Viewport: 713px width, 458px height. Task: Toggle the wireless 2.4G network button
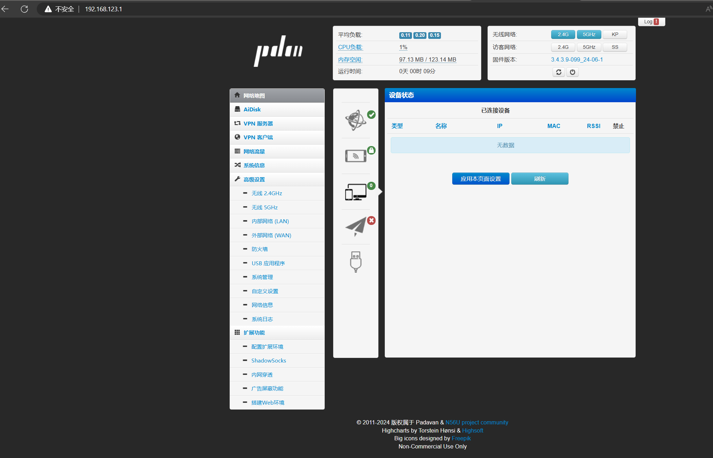point(563,34)
